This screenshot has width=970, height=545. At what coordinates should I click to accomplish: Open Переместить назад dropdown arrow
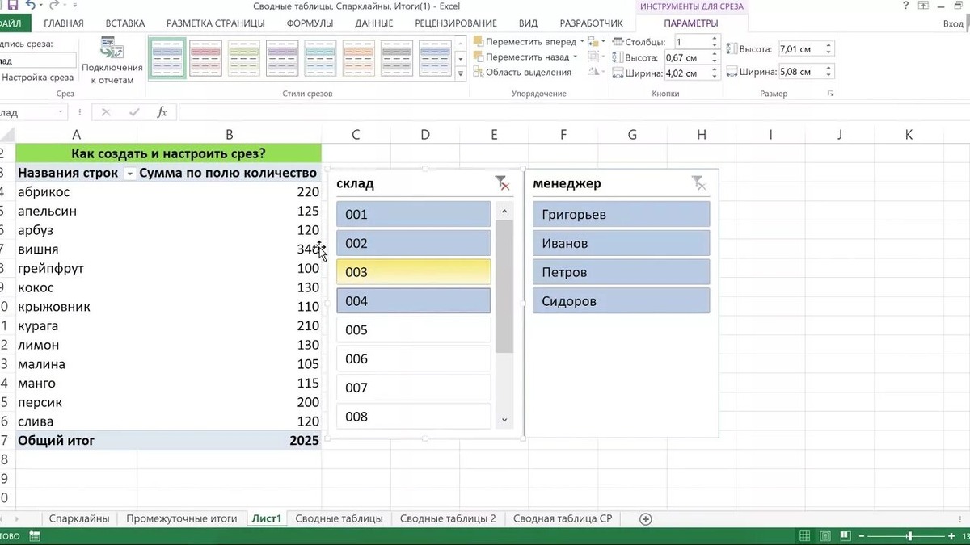click(x=575, y=57)
